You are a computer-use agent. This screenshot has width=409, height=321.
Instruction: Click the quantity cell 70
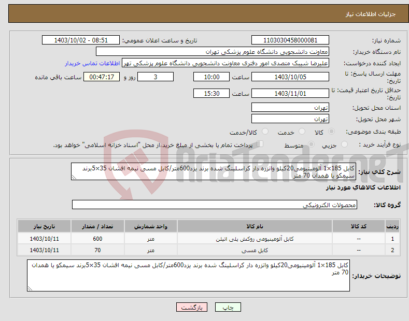tap(97, 250)
